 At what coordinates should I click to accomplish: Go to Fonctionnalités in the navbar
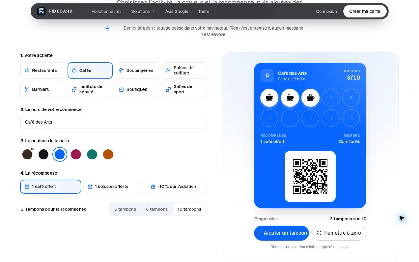[x=107, y=11]
